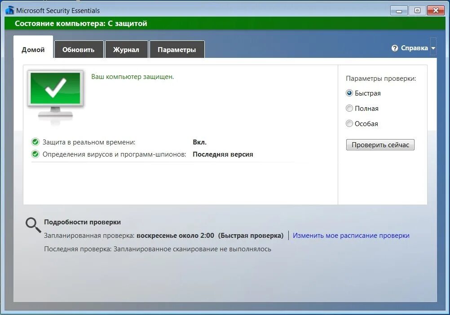450x315 pixels.
Task: Click the Определения вирусов и программ-шпионов label
Action: (x=114, y=154)
